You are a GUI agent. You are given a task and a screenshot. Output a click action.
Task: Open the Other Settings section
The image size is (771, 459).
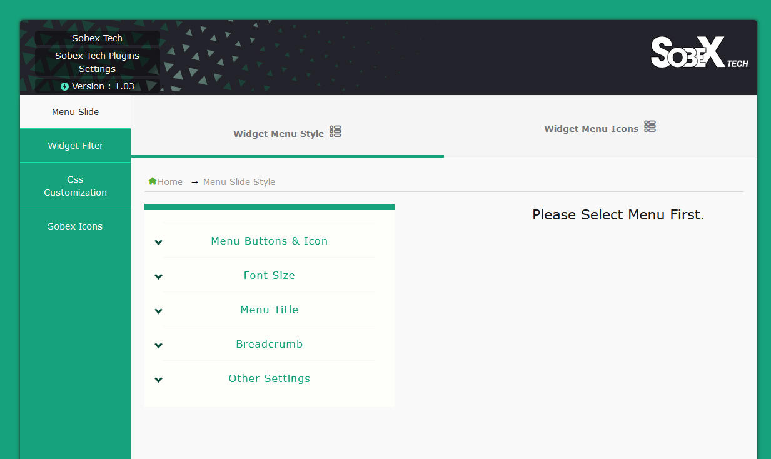point(270,378)
